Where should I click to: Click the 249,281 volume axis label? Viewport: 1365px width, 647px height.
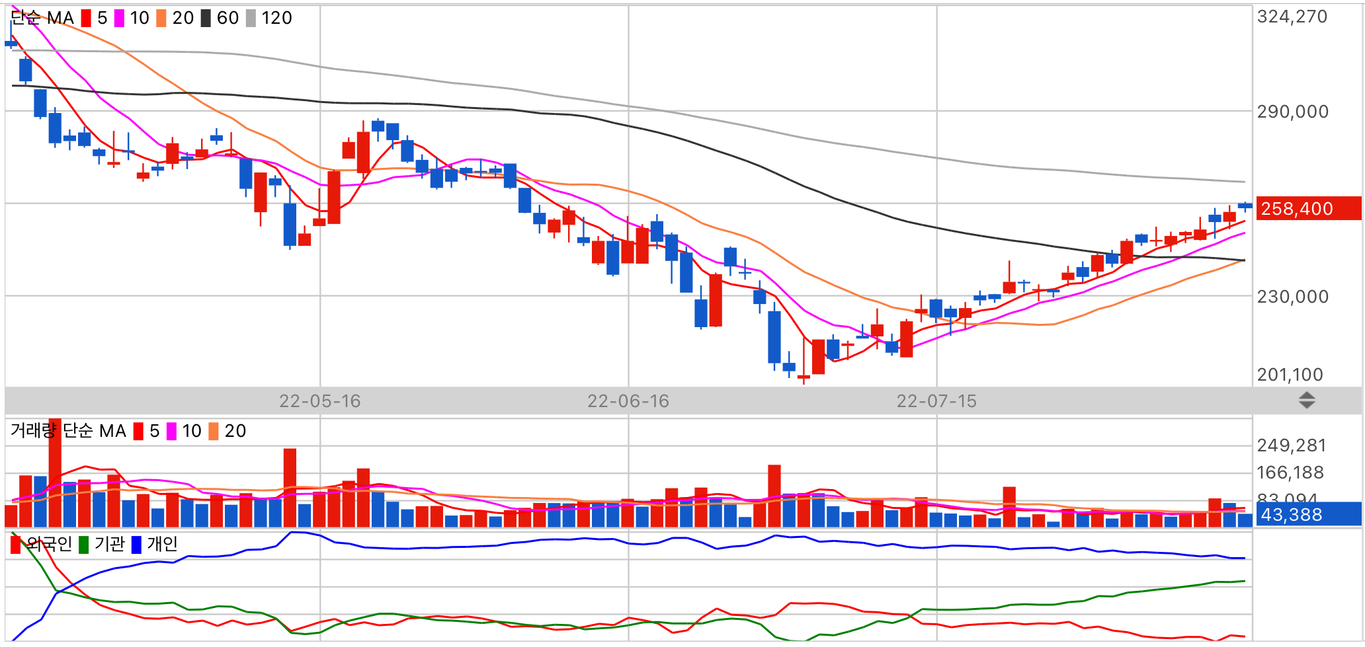[1292, 445]
